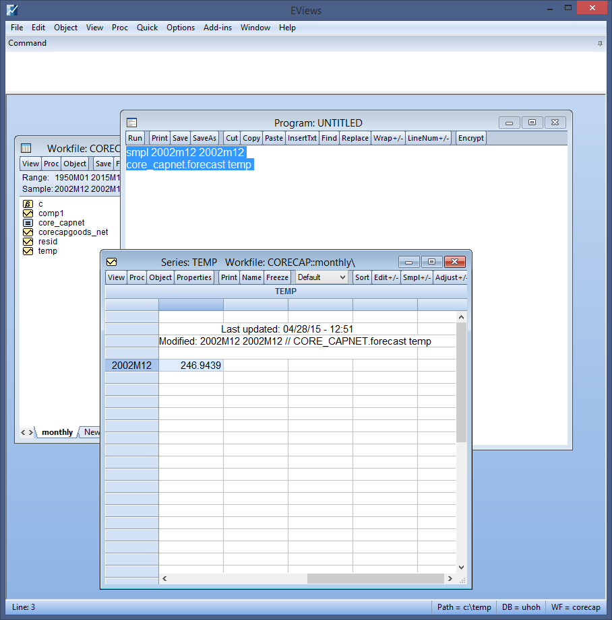Image resolution: width=612 pixels, height=620 pixels.
Task: Open the Default display dropdown in series
Action: click(322, 277)
